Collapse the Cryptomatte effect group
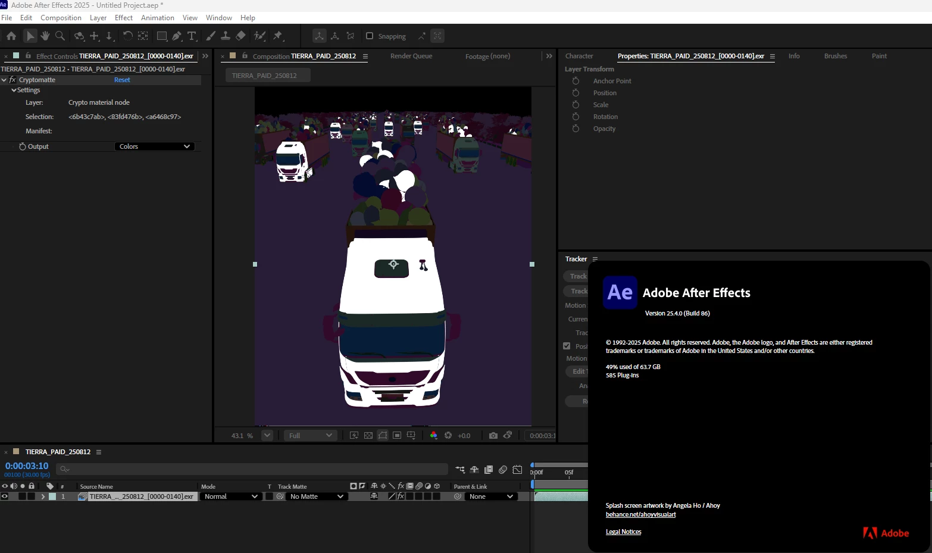 [4, 80]
